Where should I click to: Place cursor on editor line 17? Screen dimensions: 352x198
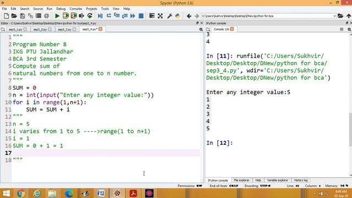click(106, 153)
